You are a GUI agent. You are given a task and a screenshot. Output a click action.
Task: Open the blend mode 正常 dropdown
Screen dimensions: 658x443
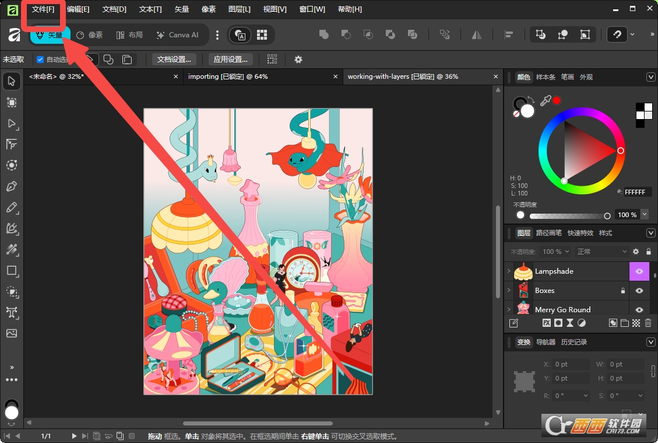(602, 252)
